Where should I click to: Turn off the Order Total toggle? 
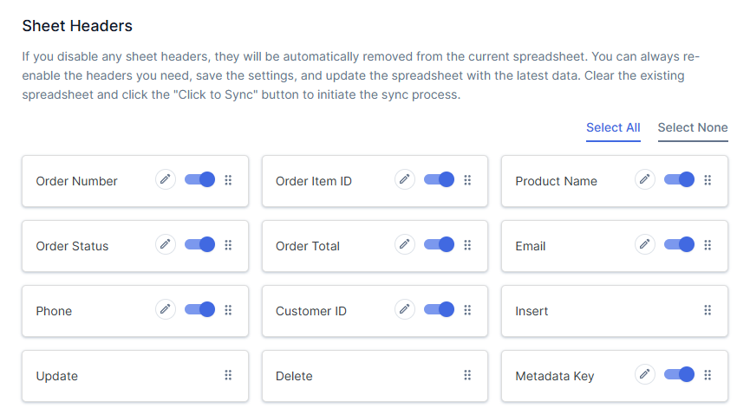pyautogui.click(x=439, y=244)
